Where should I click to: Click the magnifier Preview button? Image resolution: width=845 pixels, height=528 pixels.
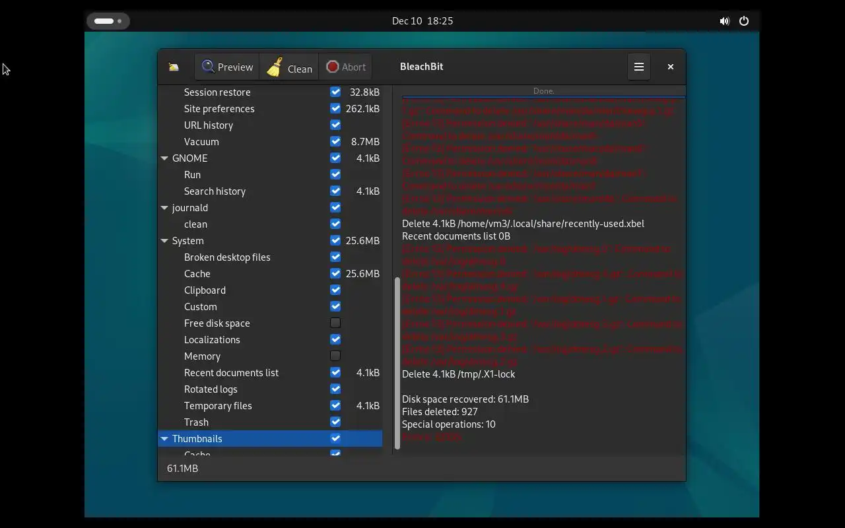(x=227, y=67)
